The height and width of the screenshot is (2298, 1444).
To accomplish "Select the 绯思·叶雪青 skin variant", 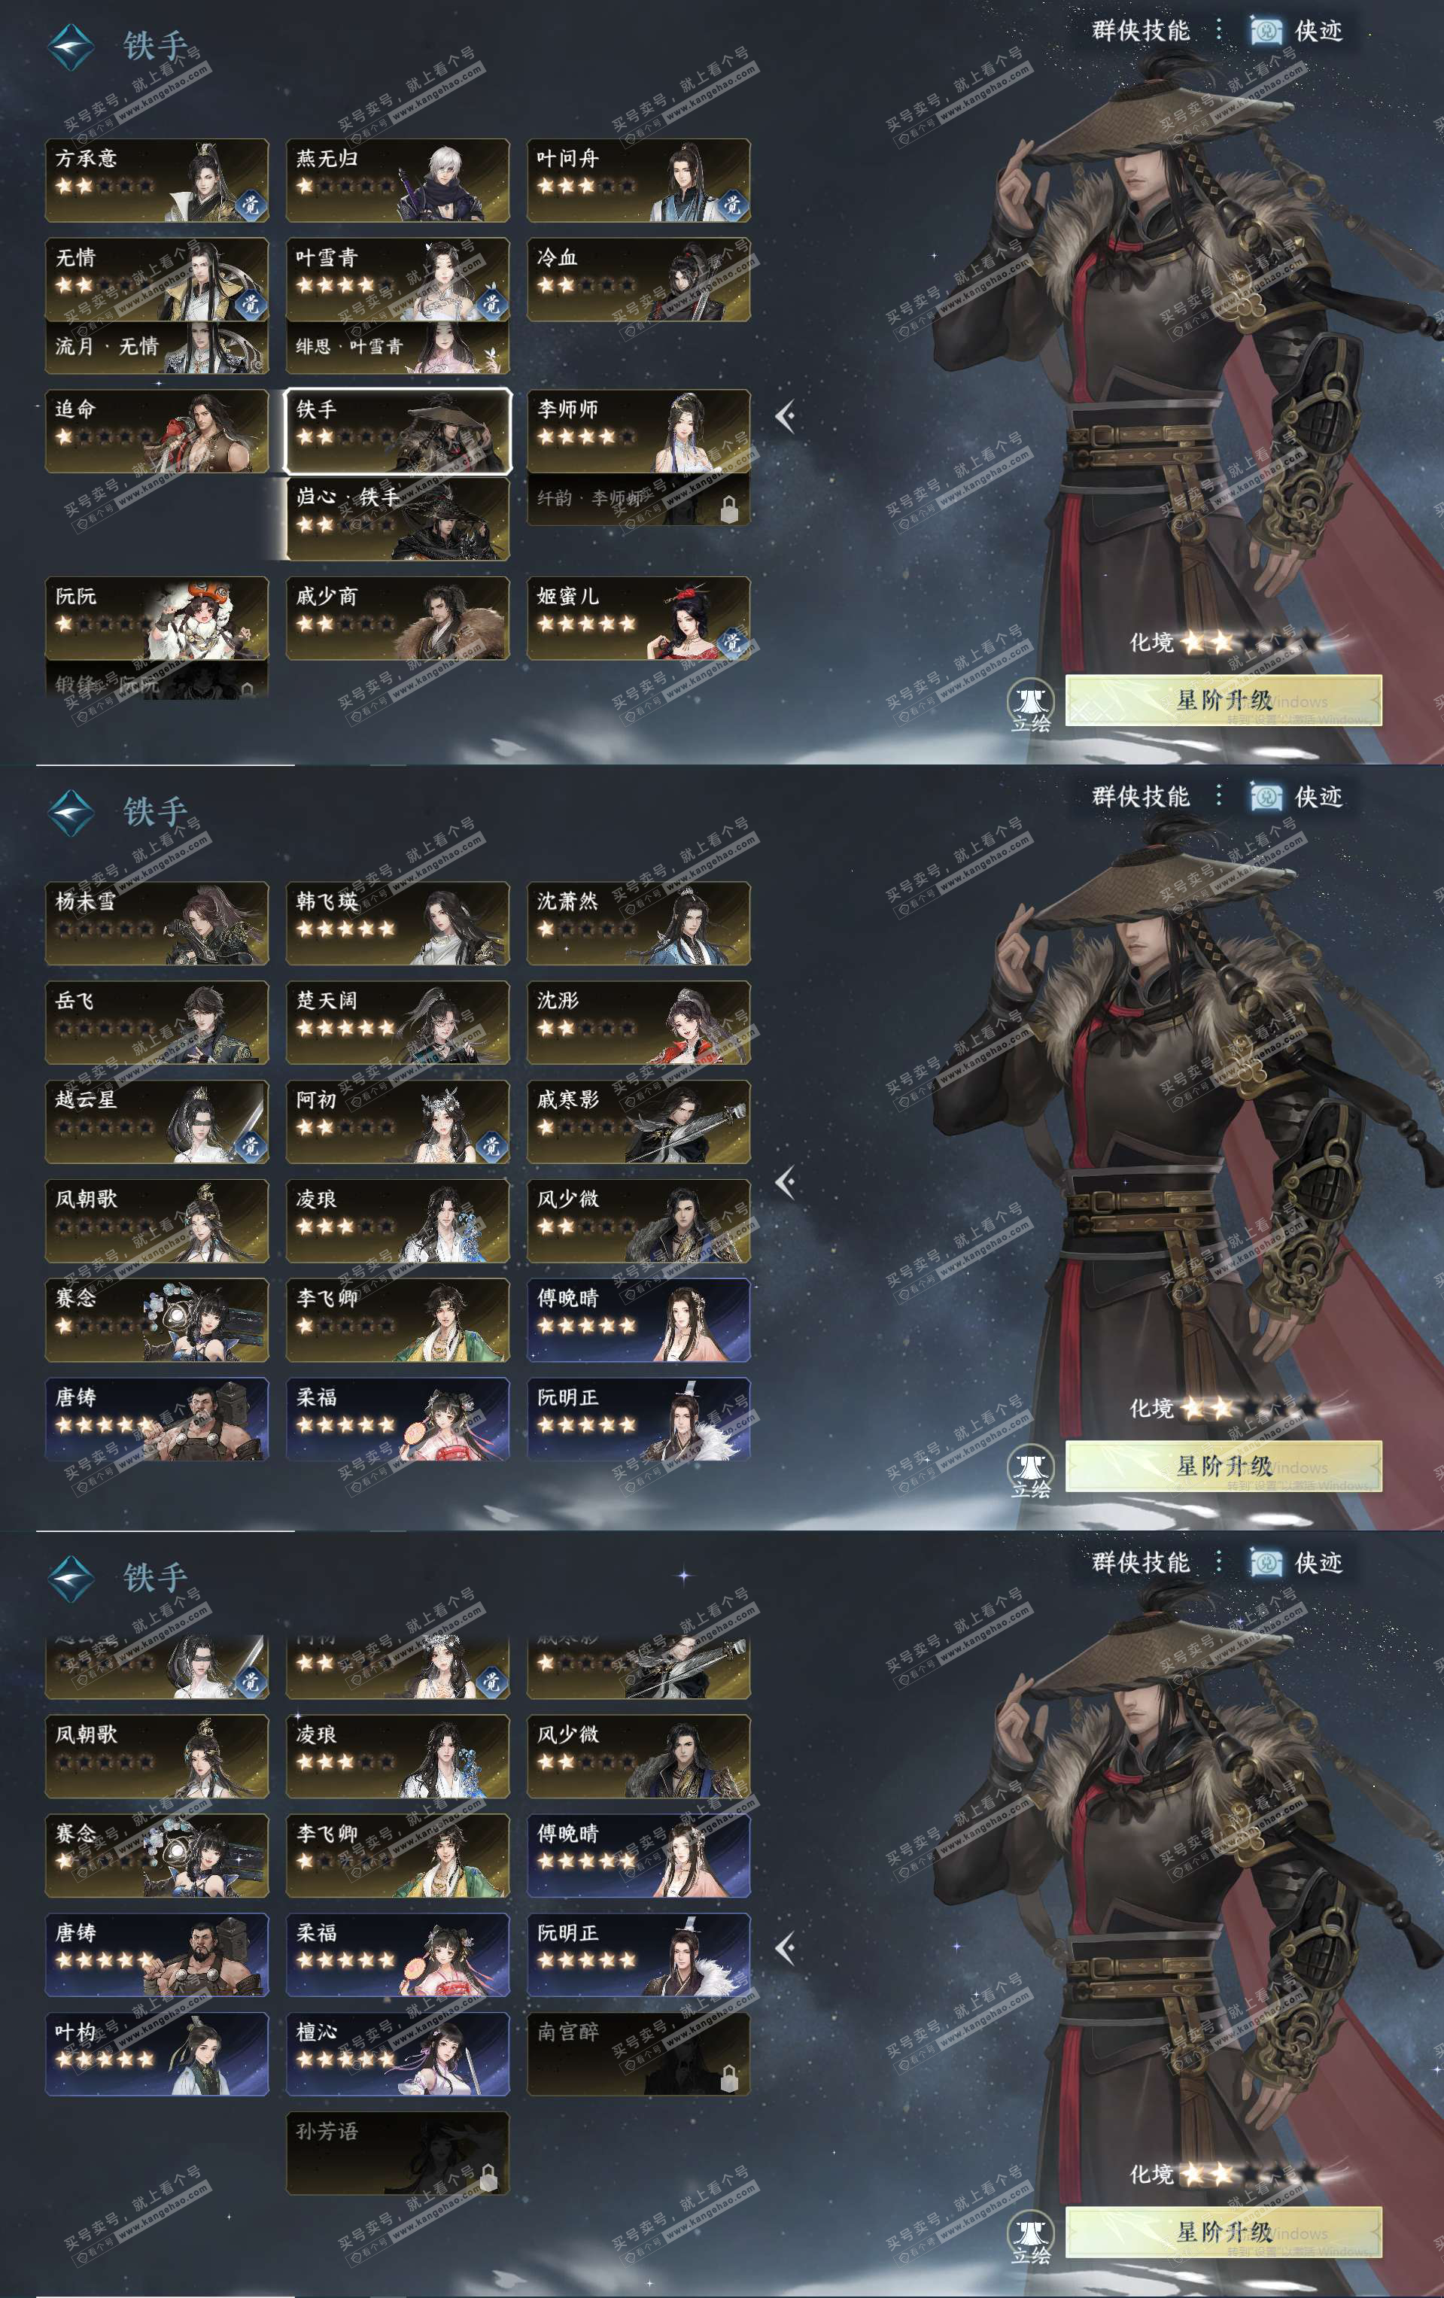I will [398, 348].
